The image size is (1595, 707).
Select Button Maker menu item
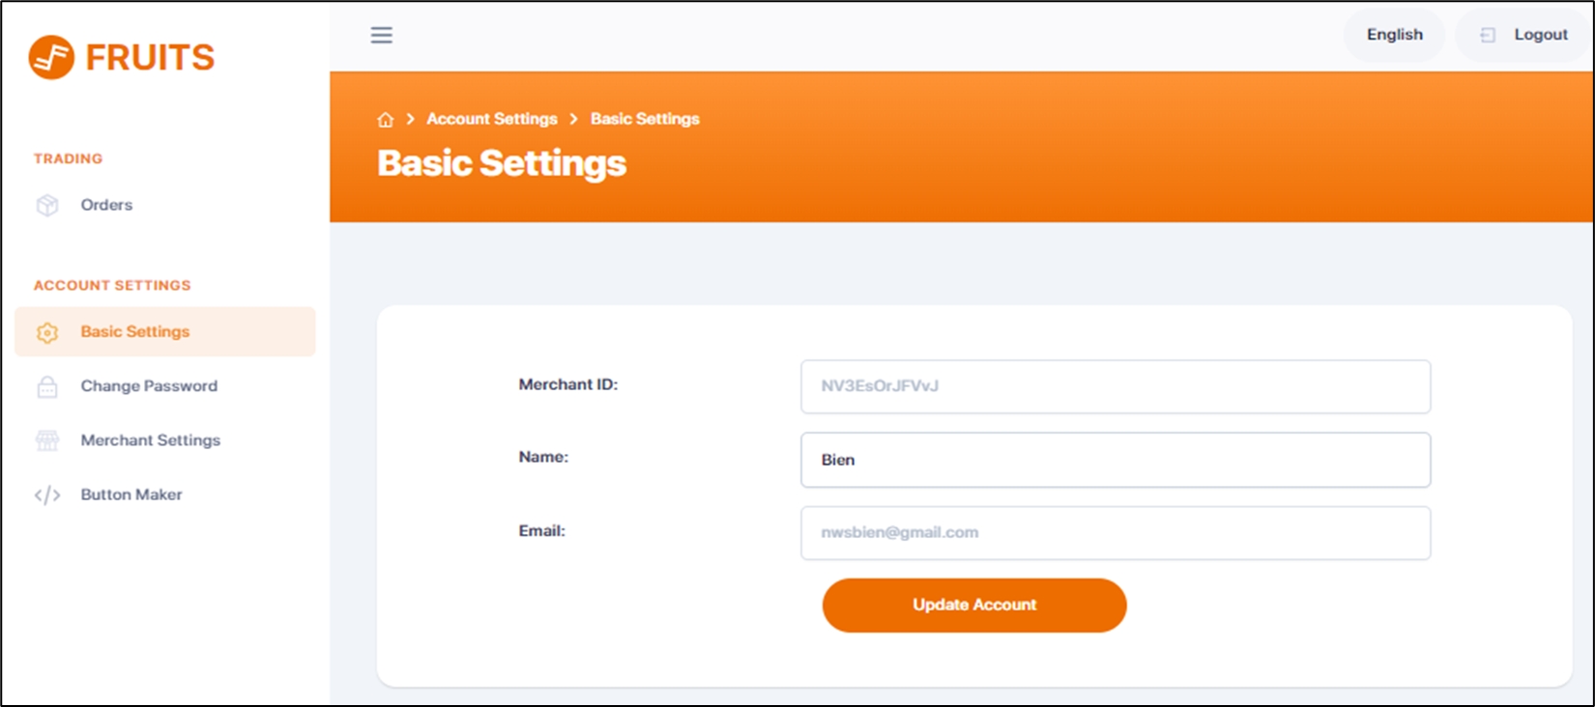click(131, 495)
